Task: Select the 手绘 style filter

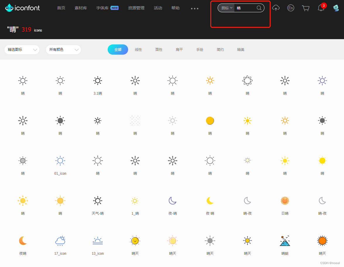Action: click(200, 49)
